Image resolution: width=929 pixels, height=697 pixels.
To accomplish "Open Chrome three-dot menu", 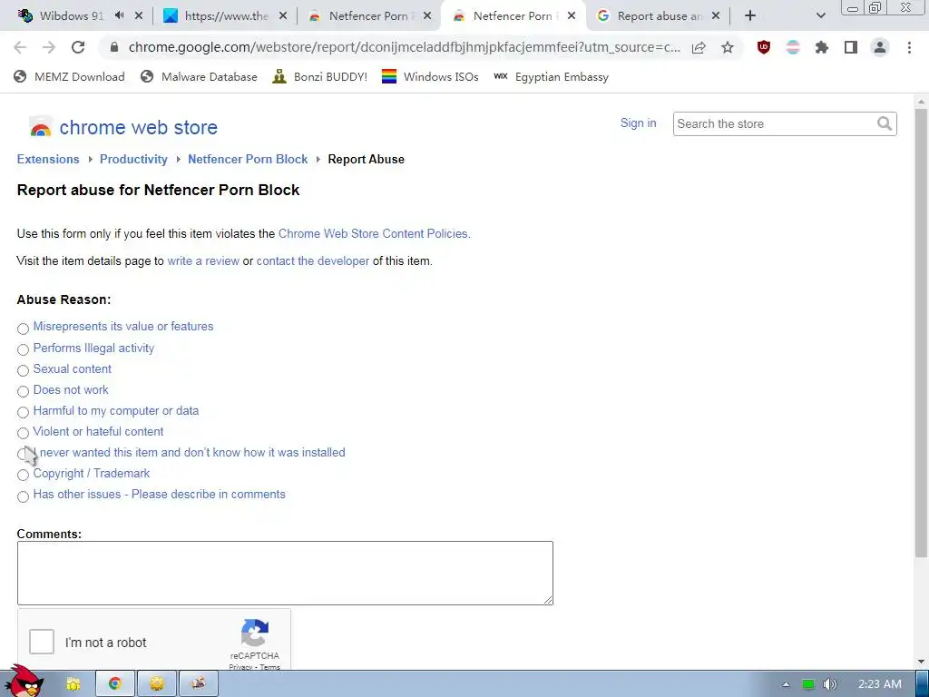I will [x=909, y=47].
